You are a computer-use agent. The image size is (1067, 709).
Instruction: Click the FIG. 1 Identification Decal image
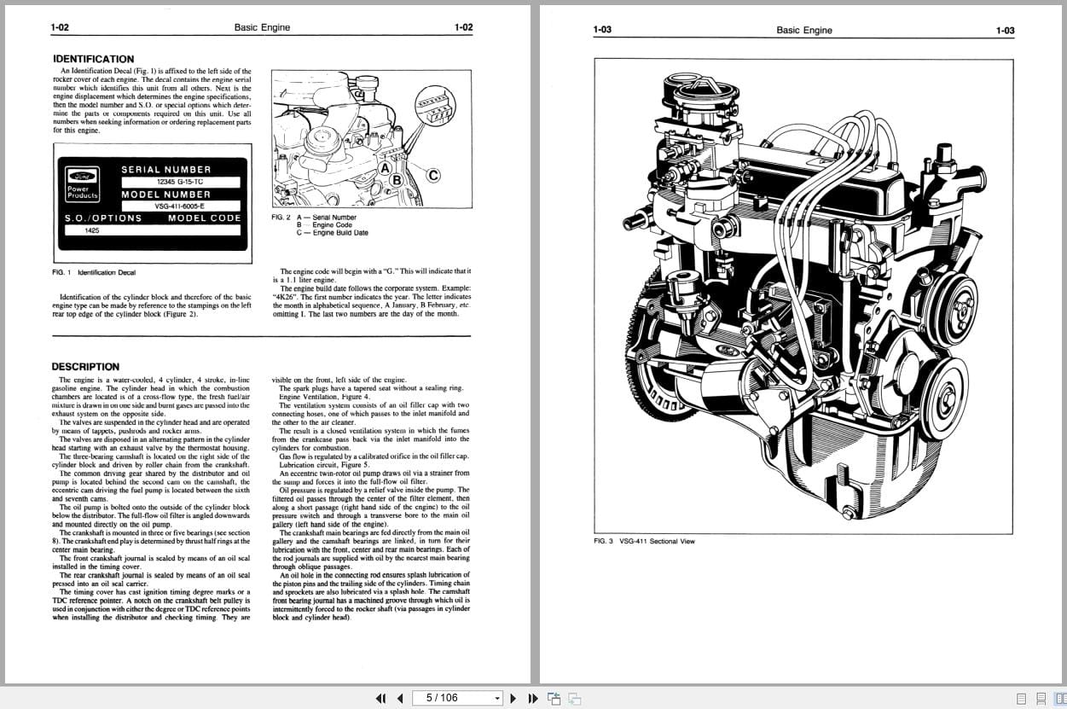(x=152, y=203)
